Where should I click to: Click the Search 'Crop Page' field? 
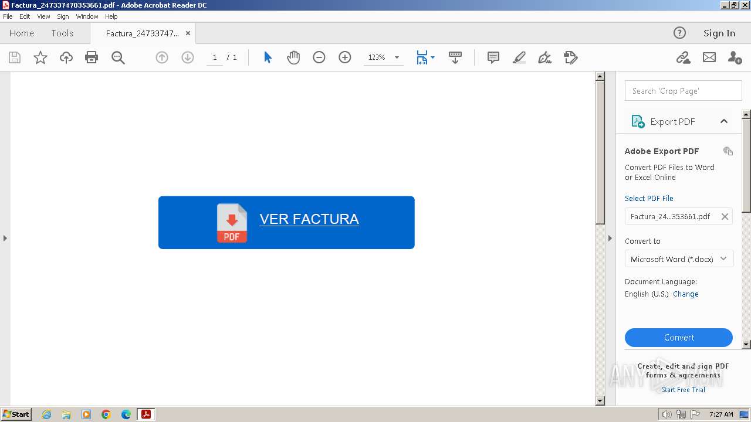[684, 91]
